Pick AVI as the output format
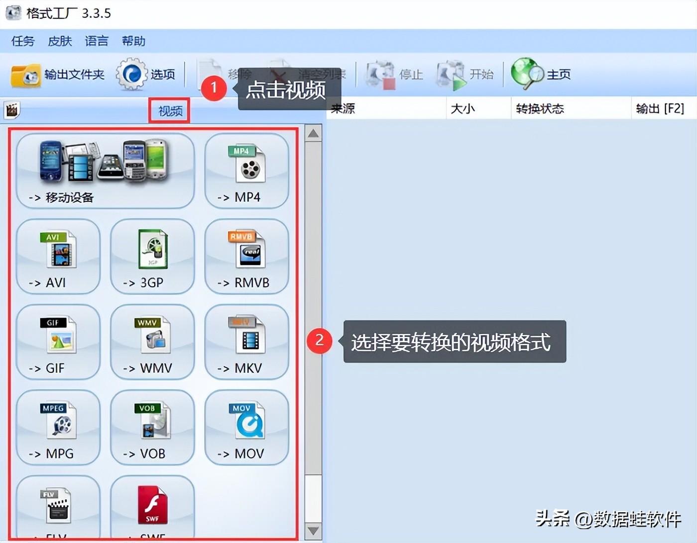 [58, 257]
